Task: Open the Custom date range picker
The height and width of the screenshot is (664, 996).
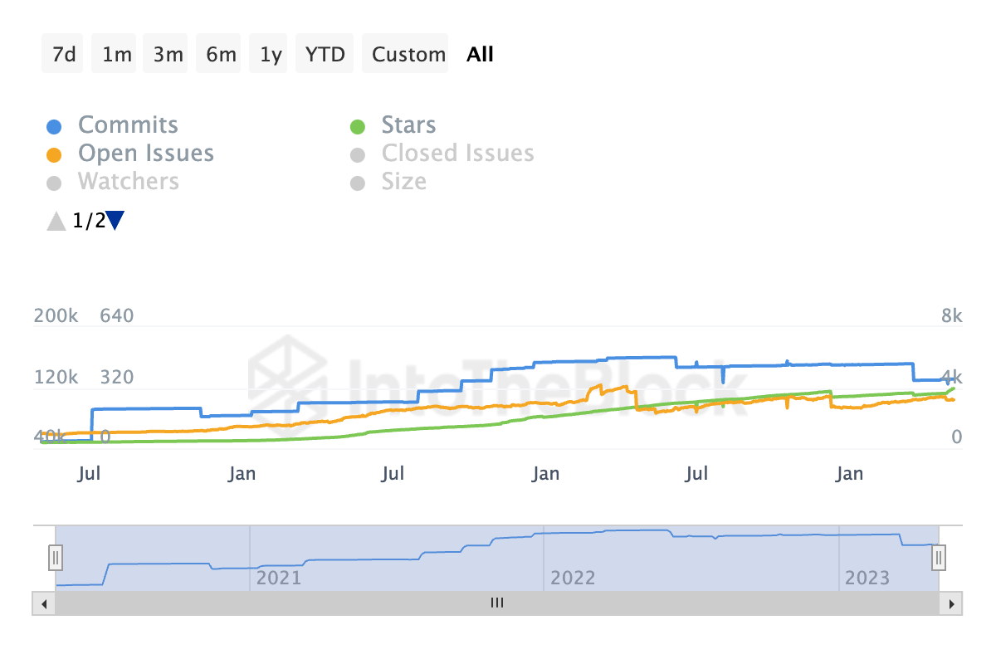Action: coord(408,55)
